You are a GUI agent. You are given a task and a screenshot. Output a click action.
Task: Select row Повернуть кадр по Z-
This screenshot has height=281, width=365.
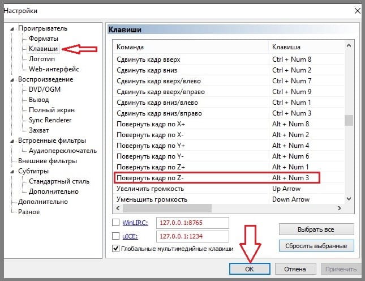click(229, 178)
